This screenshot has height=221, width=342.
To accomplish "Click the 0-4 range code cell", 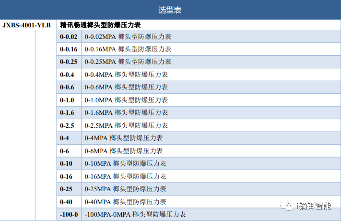I will click(65, 138).
